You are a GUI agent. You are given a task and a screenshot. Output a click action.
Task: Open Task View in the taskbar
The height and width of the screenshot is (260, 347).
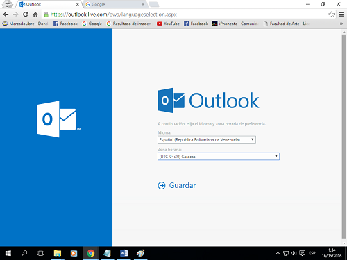tap(40, 253)
